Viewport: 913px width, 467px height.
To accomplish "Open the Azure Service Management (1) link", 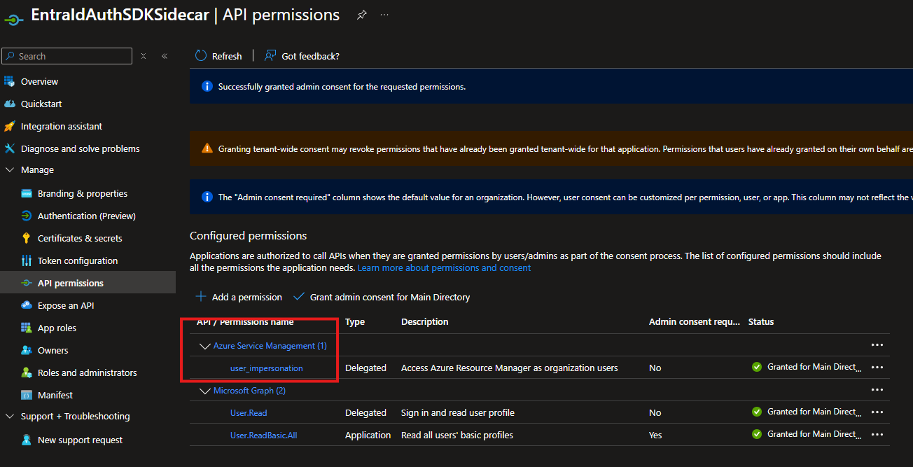I will point(270,345).
